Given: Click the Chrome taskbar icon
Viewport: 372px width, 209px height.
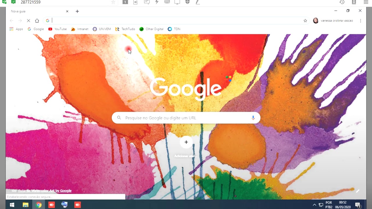Looking at the screenshot, I should [x=39, y=205].
